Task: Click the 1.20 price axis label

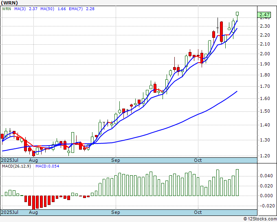Action: click(x=265, y=156)
